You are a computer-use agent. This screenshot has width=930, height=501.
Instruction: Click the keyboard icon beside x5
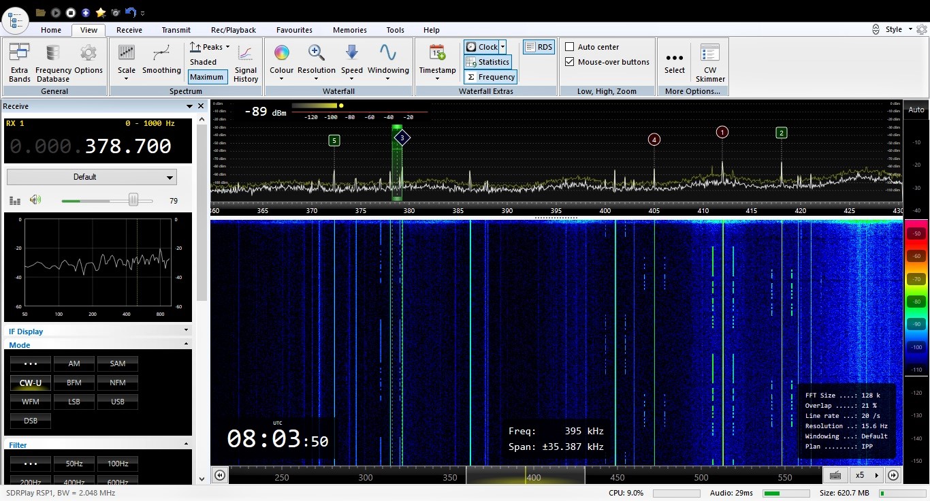click(x=835, y=475)
